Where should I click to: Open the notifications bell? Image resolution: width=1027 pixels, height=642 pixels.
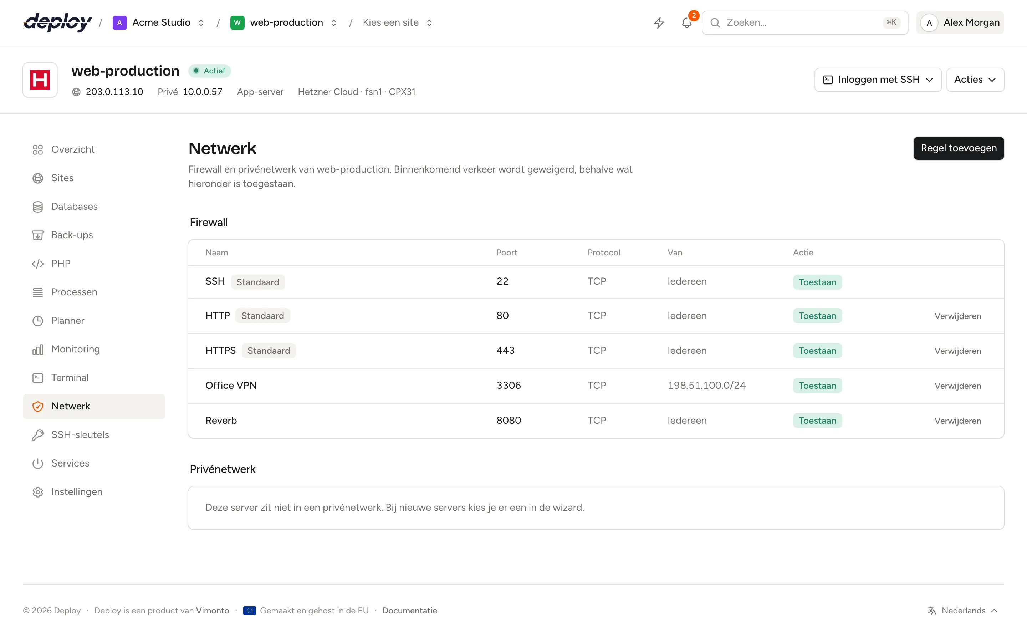click(687, 22)
